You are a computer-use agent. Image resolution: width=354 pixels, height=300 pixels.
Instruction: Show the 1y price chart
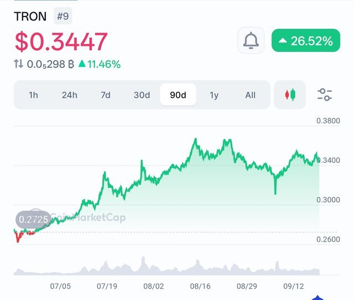click(214, 95)
